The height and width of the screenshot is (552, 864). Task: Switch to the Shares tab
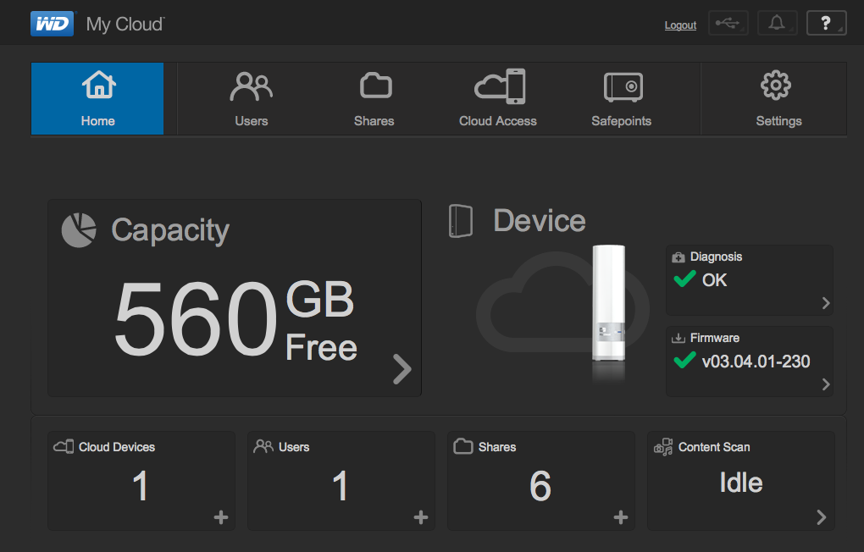[374, 98]
